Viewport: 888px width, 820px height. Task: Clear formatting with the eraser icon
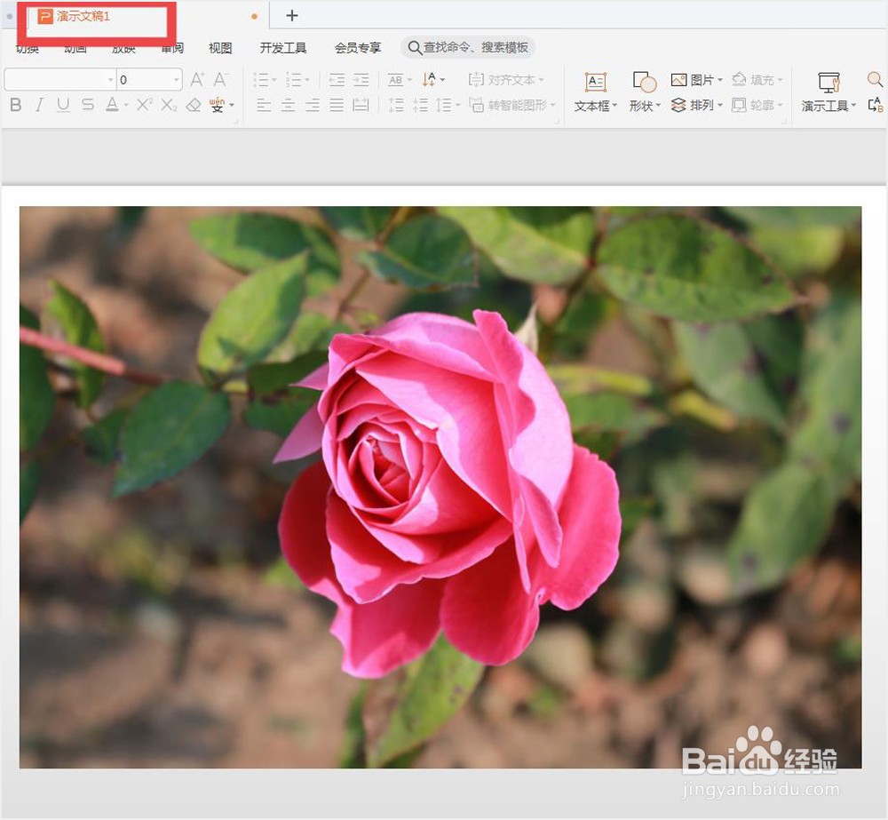[x=194, y=104]
